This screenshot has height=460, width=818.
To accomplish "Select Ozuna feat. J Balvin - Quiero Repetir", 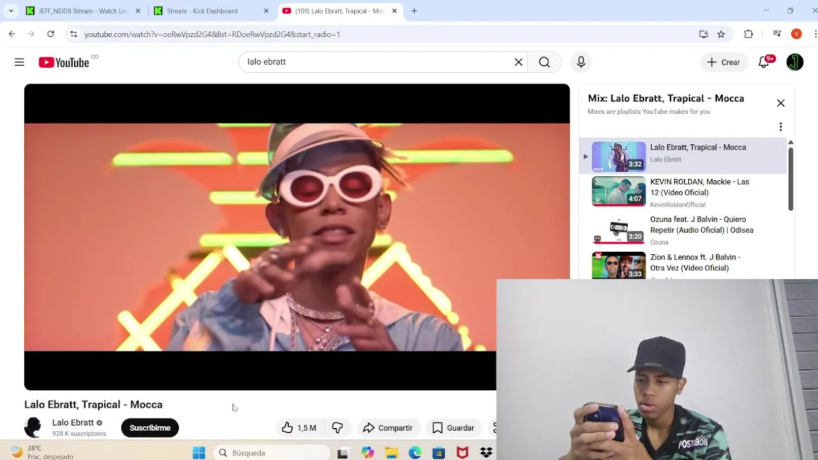I will [702, 225].
